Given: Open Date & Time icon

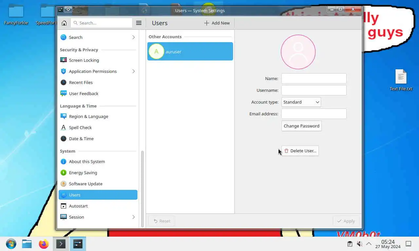Looking at the screenshot, I should click(64, 139).
